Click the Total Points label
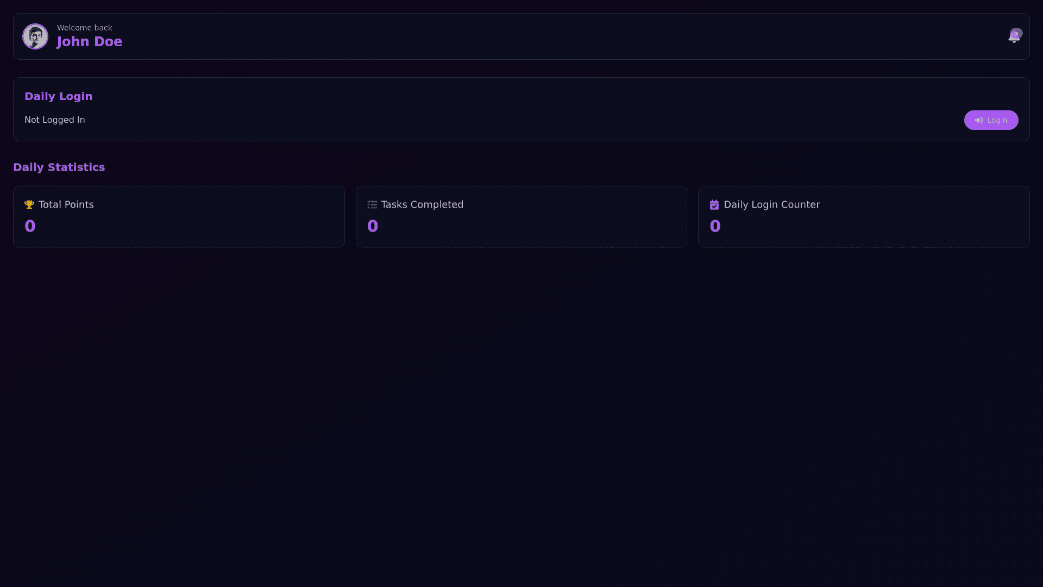The image size is (1043, 587). coord(66,205)
